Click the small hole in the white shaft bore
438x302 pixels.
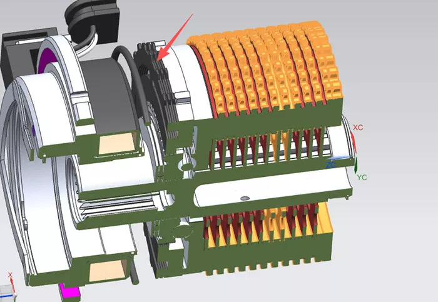(245, 198)
